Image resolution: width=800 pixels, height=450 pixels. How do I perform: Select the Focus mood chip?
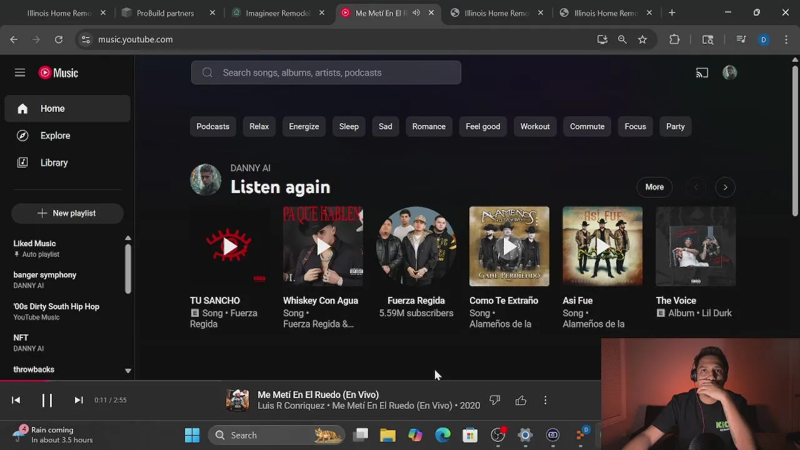pyautogui.click(x=636, y=126)
